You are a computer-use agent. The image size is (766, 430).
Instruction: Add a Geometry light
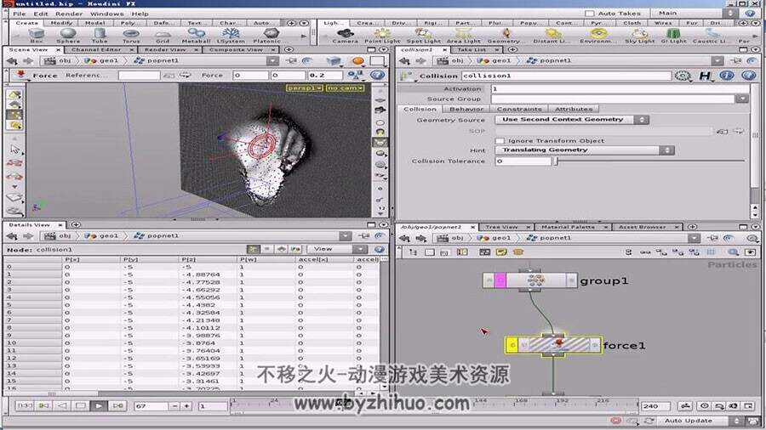pos(504,36)
